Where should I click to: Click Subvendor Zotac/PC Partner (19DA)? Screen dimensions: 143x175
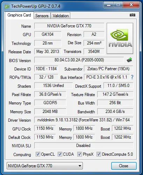tap(108, 69)
